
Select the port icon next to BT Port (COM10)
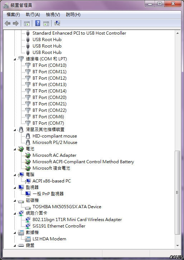[x=28, y=65]
